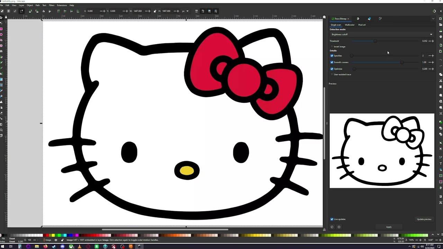
Task: Uncheck the Optimize checkbox
Action: click(332, 69)
